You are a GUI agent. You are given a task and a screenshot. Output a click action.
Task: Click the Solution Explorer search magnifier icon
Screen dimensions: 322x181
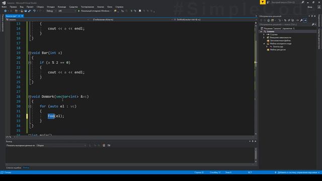[x=313, y=25]
